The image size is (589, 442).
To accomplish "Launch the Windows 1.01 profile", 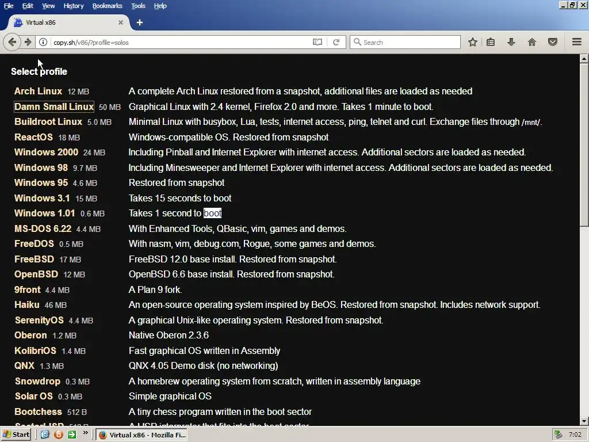I will point(45,213).
